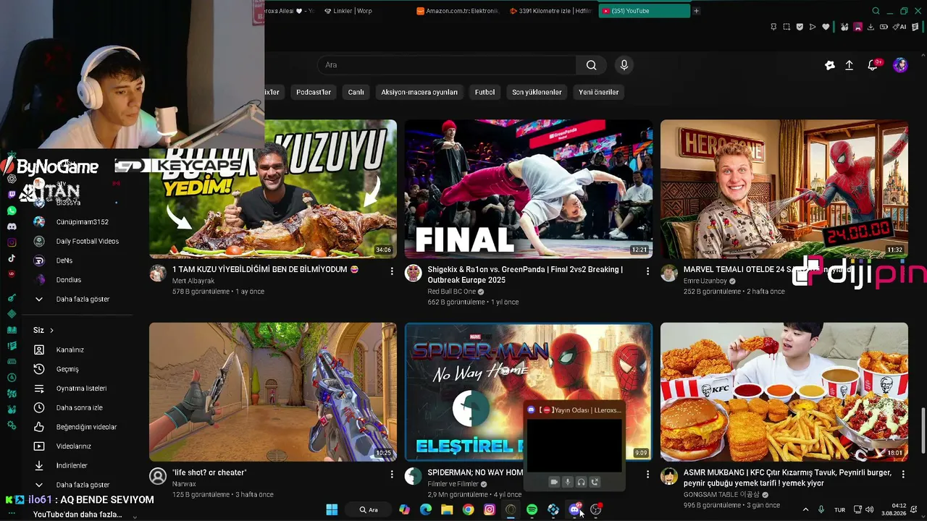This screenshot has height=521, width=927.
Task: Expand the 'Siz' section chevron
Action: (x=51, y=331)
